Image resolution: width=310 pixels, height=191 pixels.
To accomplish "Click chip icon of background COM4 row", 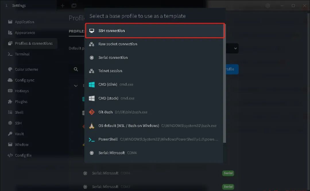I will point(85,173).
